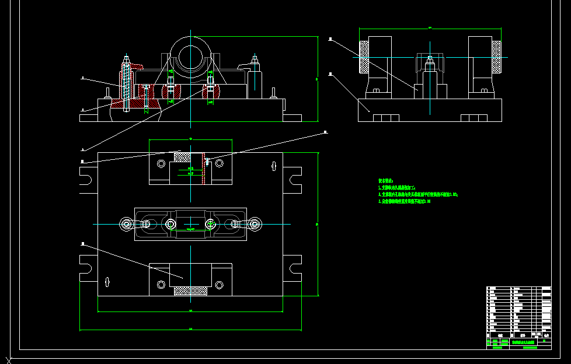Pick the hatched pad on the upper plan view block
The width and height of the screenshot is (571, 364).
(183, 157)
